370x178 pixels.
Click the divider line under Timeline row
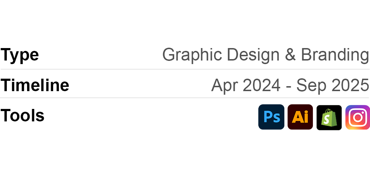tap(185, 98)
